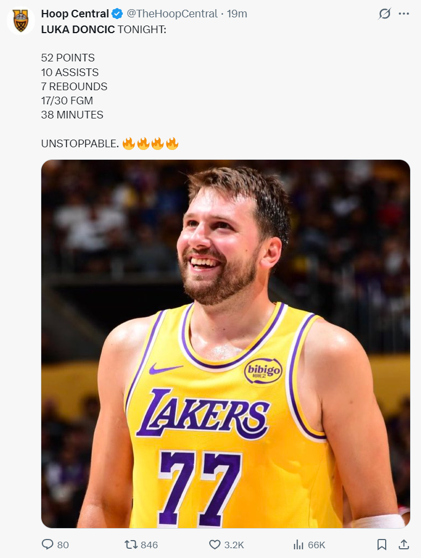Open the Hoop Central display name
The image size is (421, 558).
[75, 14]
